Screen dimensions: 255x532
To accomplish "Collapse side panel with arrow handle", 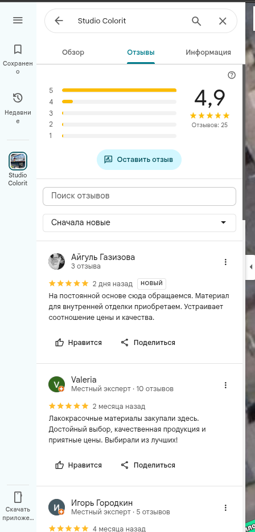I will click(x=250, y=267).
